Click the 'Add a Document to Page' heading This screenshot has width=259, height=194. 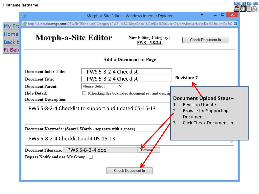click(129, 60)
